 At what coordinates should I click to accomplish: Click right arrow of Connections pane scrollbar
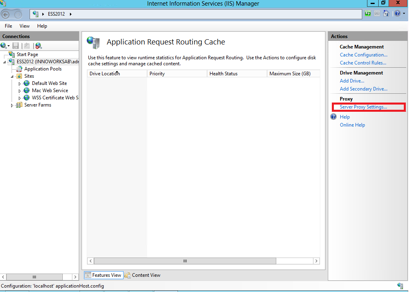click(x=75, y=277)
